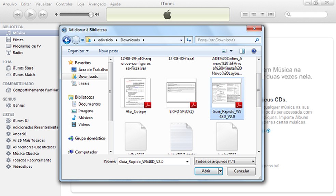Open the Loja menu
The width and height of the screenshot is (336, 196).
(x=81, y=4)
